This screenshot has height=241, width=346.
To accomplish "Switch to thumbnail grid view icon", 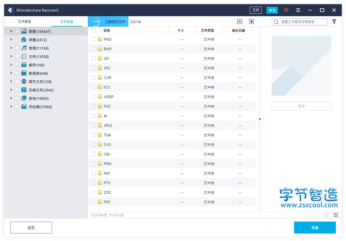I will coord(326,215).
